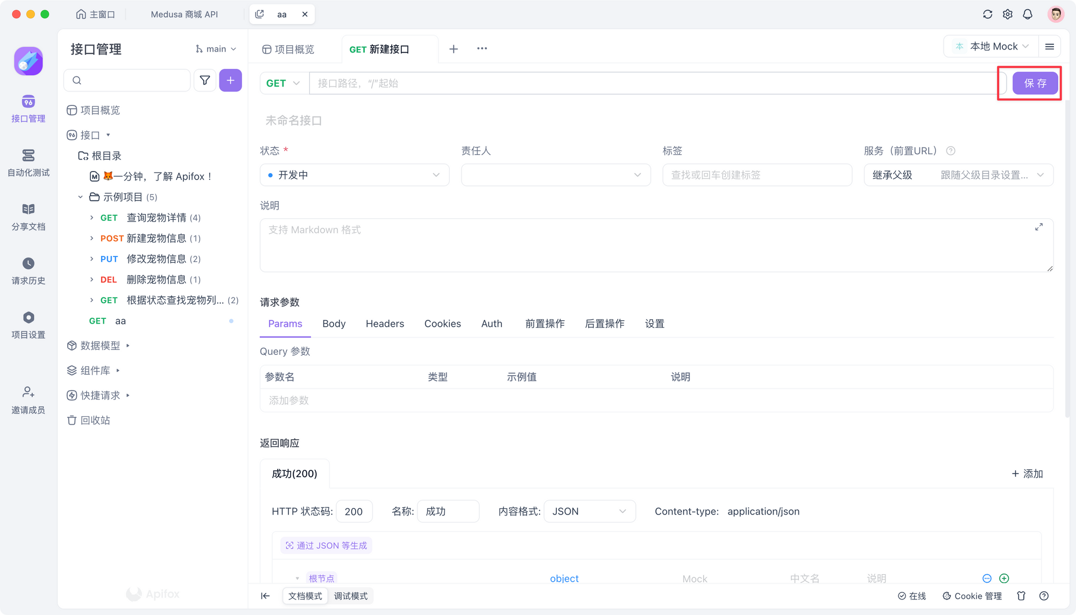The height and width of the screenshot is (615, 1076).
Task: Collapse the 示例项目 folder
Action: [x=80, y=197]
